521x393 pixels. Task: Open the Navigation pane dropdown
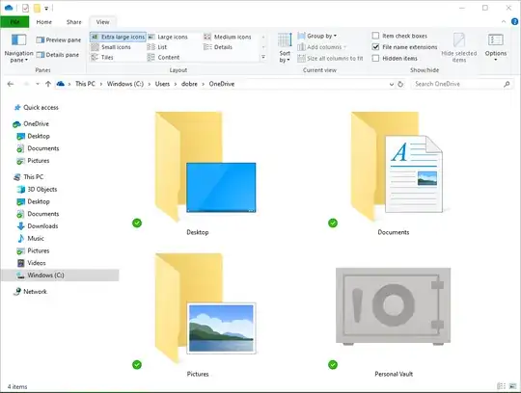point(18,48)
